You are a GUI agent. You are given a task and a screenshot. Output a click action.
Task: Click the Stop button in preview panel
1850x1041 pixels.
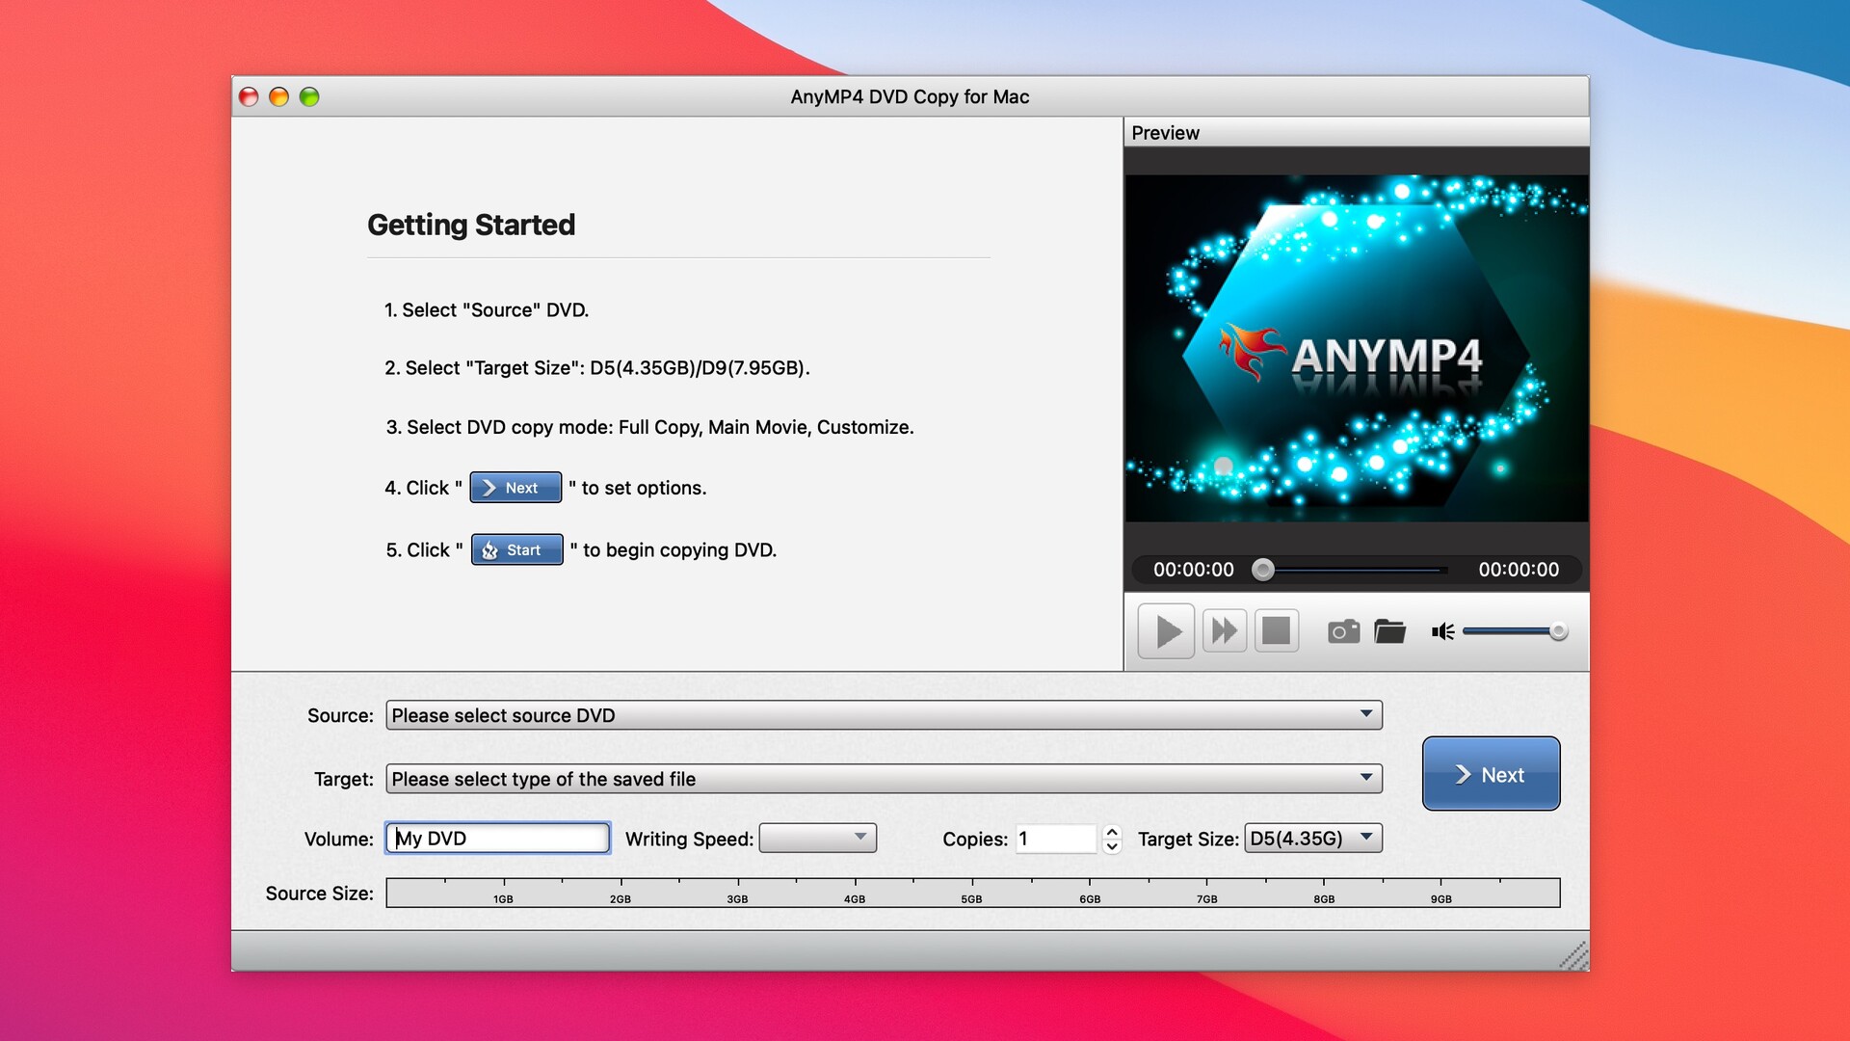1277,630
